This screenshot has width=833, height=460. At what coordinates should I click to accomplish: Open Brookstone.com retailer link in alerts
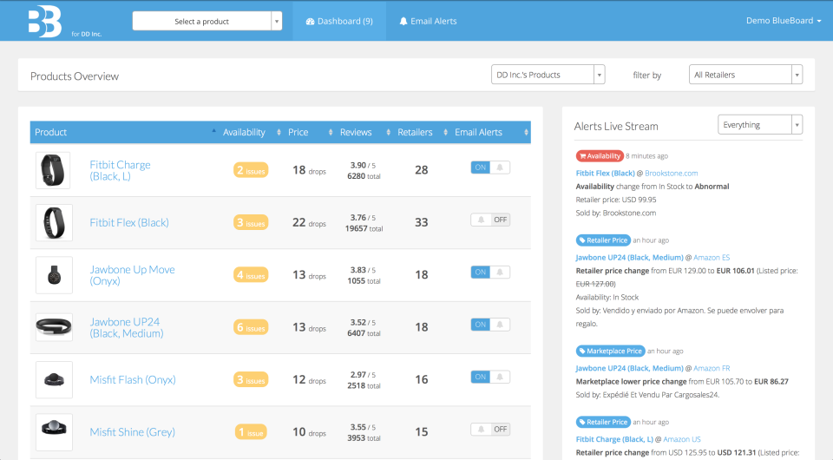click(672, 174)
